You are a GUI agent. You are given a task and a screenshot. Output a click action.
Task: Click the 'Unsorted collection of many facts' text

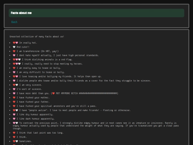[37, 37]
